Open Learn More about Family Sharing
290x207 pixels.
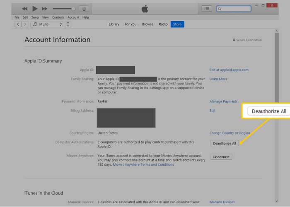click(x=218, y=79)
